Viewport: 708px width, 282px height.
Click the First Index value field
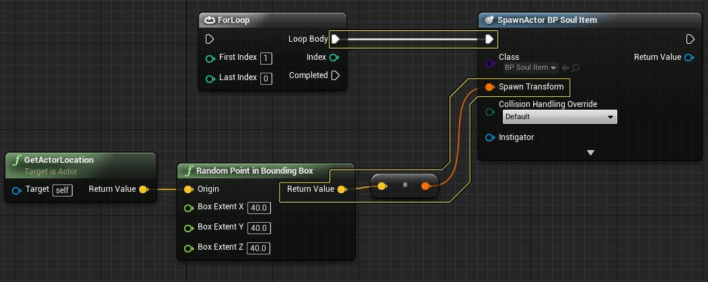266,59
